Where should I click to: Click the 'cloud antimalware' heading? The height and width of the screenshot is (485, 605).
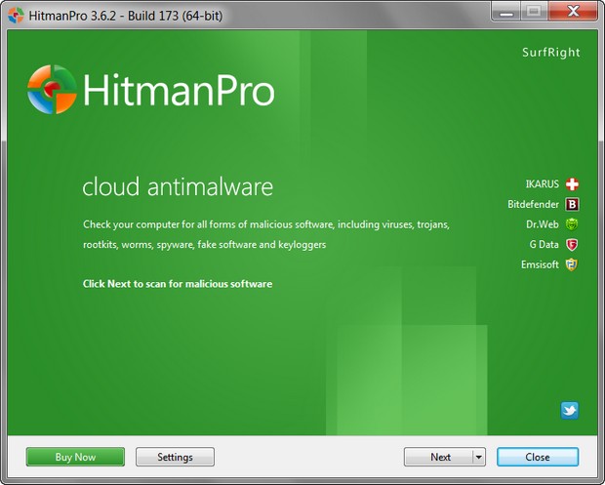[x=178, y=186]
